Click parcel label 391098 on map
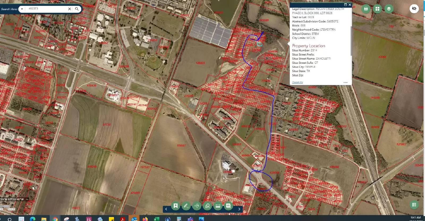Image resolution: width=425 pixels, height=221 pixels. point(375,98)
